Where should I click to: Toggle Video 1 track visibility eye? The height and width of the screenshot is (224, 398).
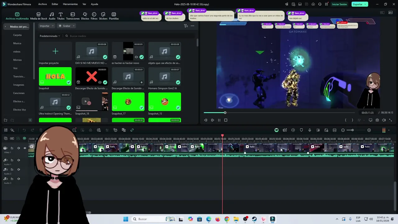(x=25, y=148)
